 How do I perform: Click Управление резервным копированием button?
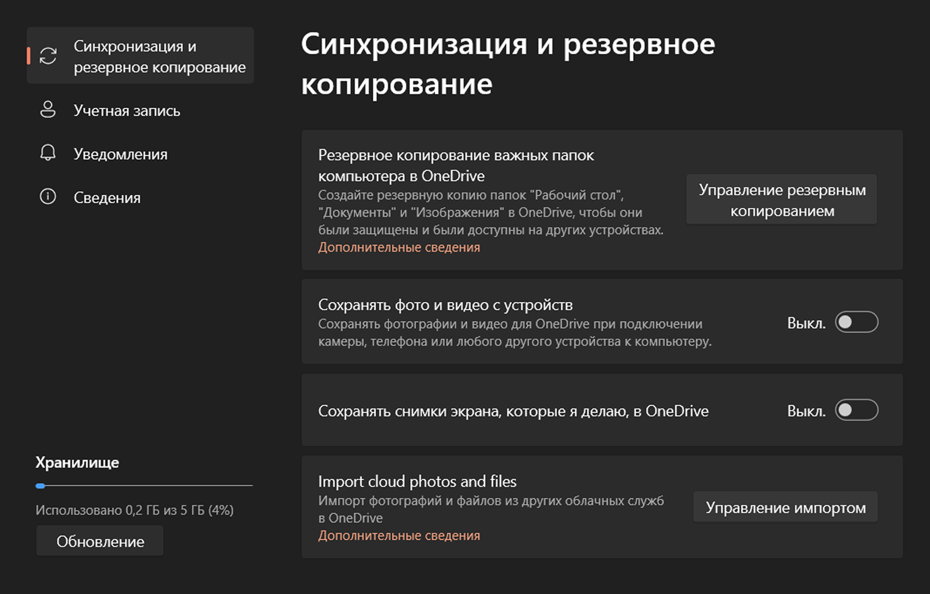tap(782, 200)
